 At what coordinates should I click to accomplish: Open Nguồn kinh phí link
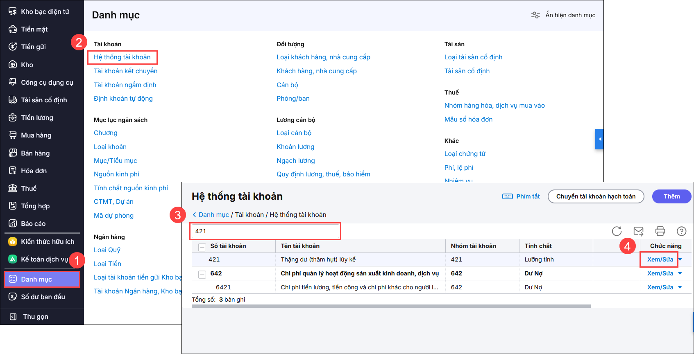[116, 174]
